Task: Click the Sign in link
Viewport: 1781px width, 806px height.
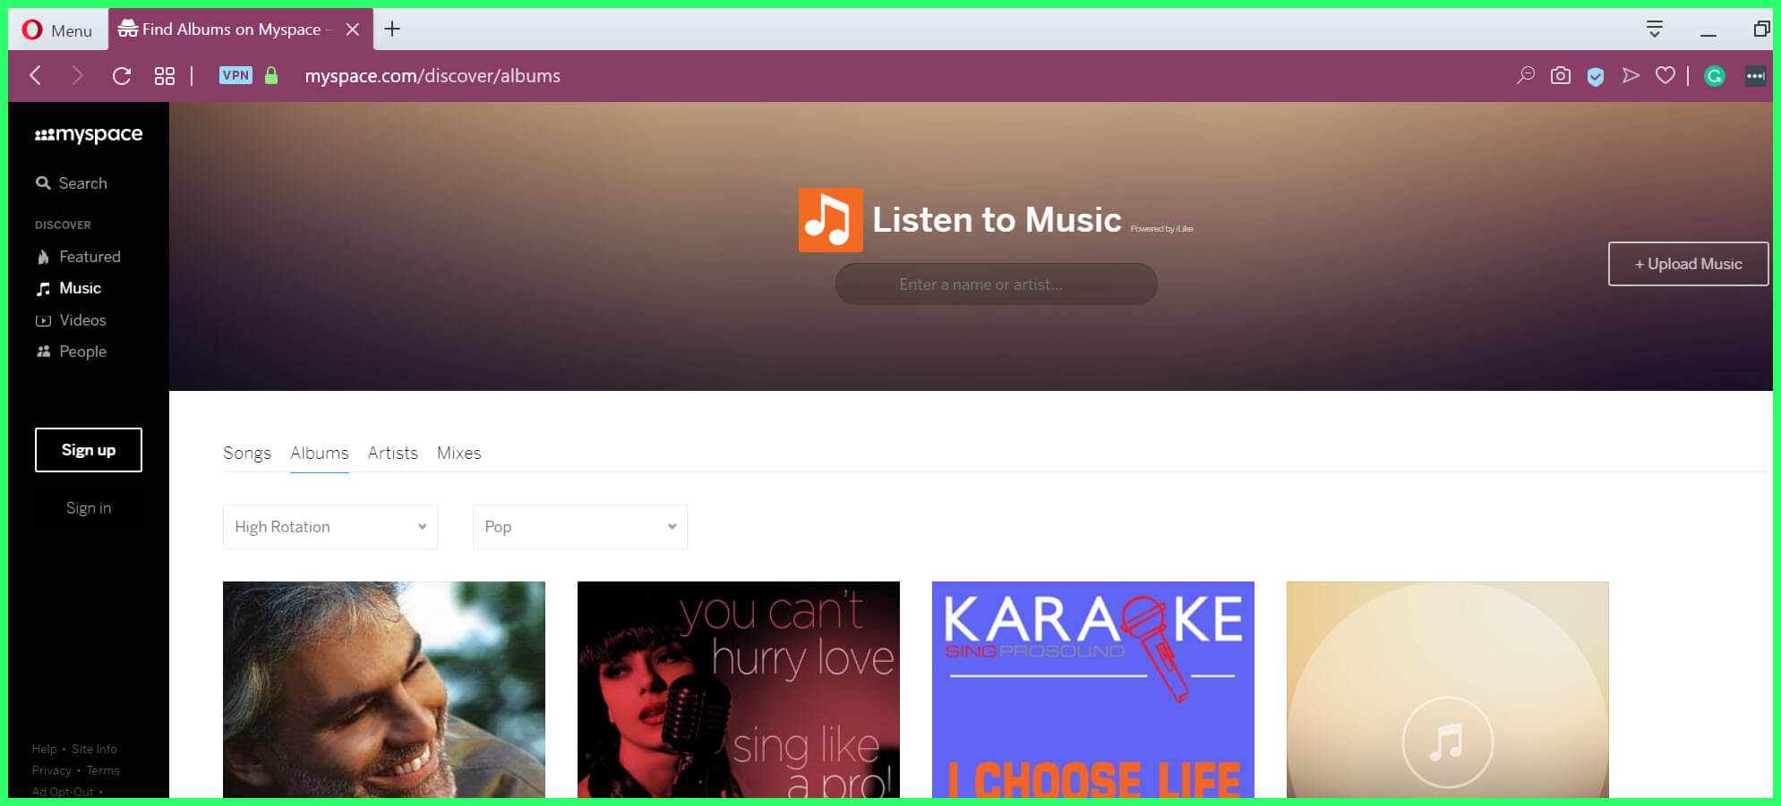Action: (89, 508)
